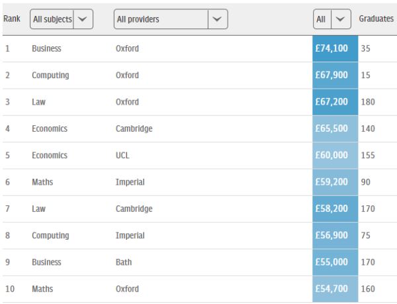
Task: Click Maths subject in rank 10
Action: tap(42, 289)
